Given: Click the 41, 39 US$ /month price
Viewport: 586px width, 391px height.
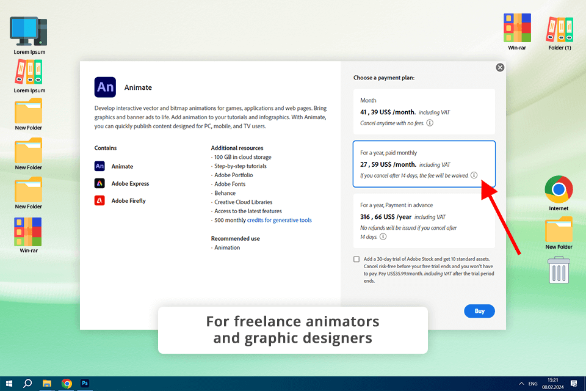Looking at the screenshot, I should 388,112.
